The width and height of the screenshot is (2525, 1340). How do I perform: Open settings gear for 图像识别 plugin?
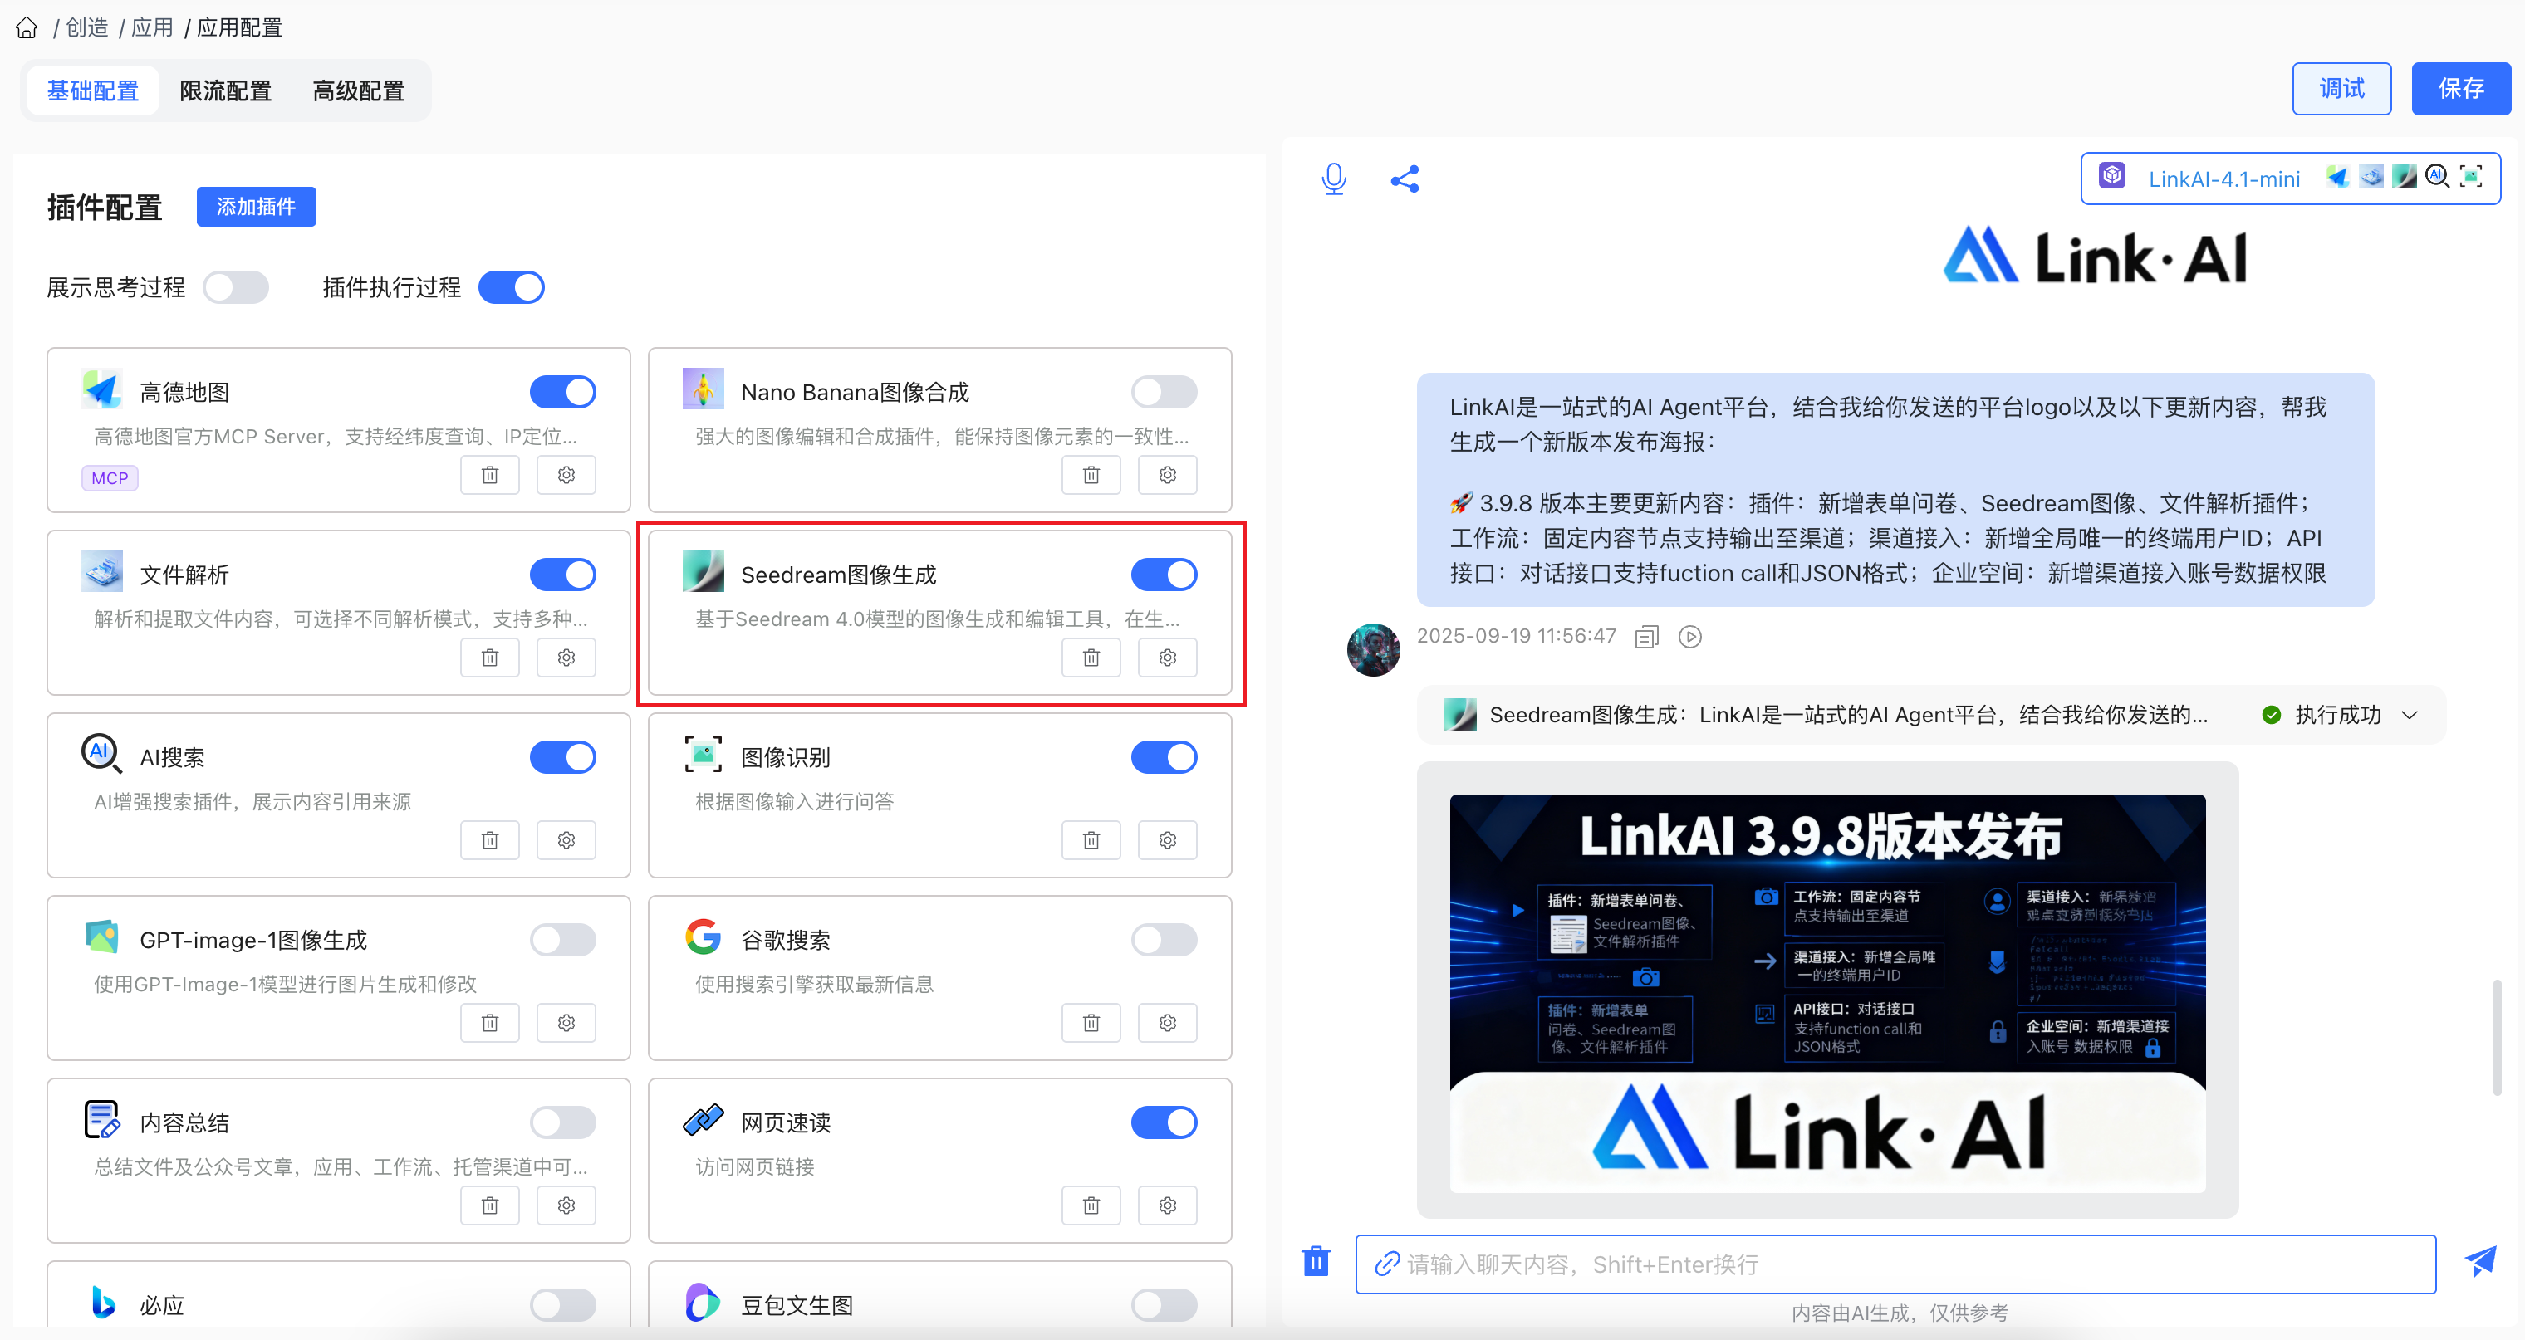click(1168, 840)
